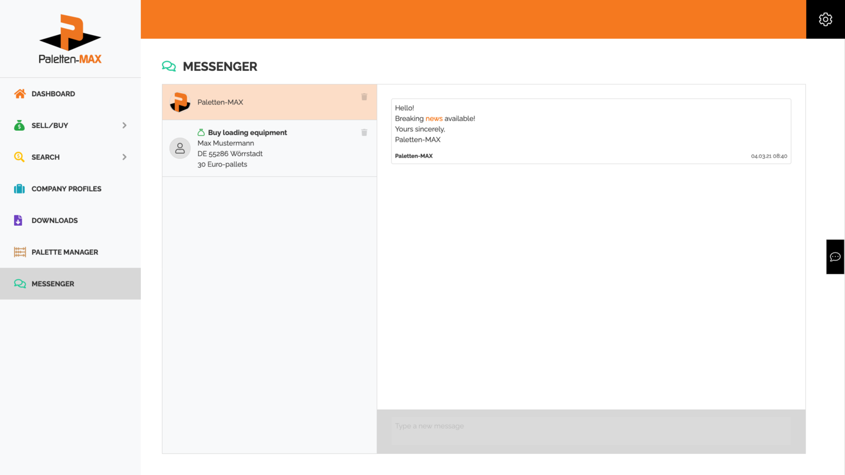
Task: Delete the Paletten-MAX conversation
Action: 364,97
